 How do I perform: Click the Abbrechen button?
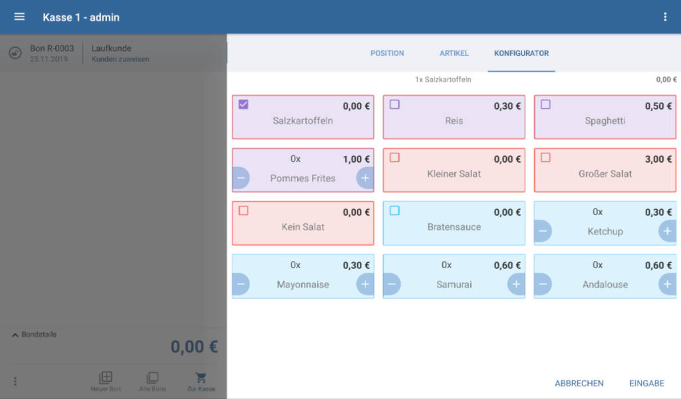(579, 383)
